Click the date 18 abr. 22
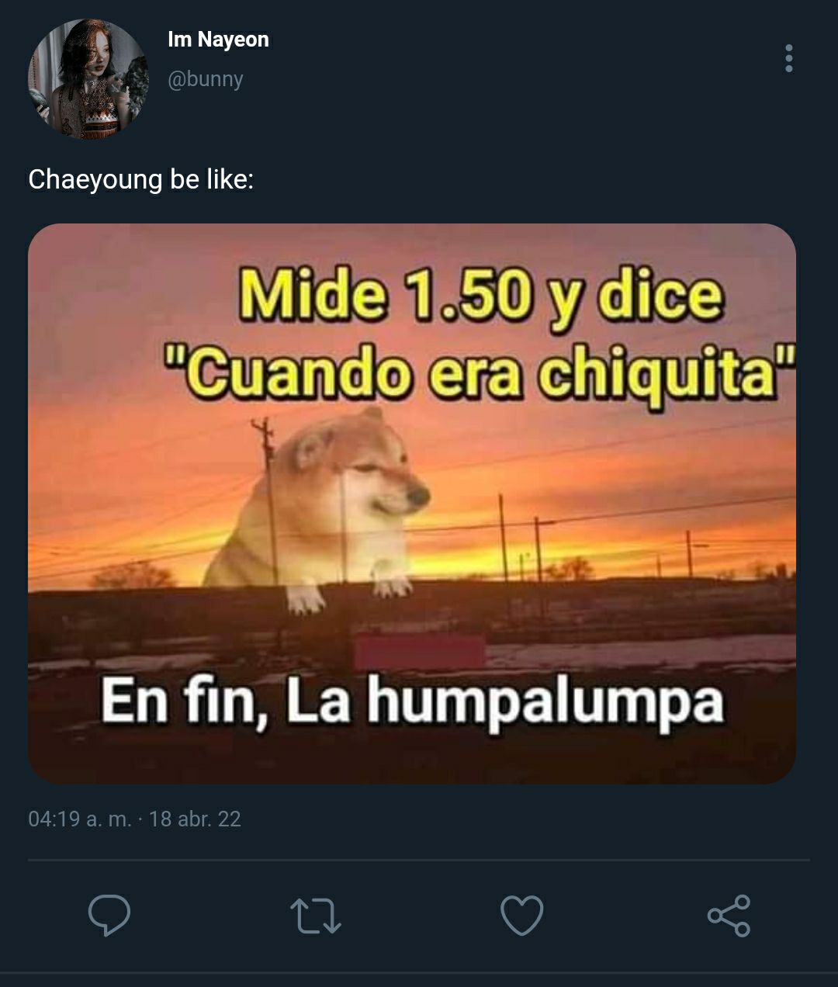This screenshot has height=987, width=838. coord(195,819)
